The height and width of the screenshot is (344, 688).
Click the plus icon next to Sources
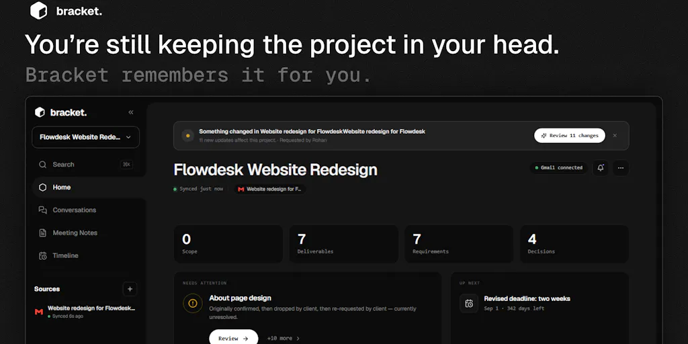point(130,289)
